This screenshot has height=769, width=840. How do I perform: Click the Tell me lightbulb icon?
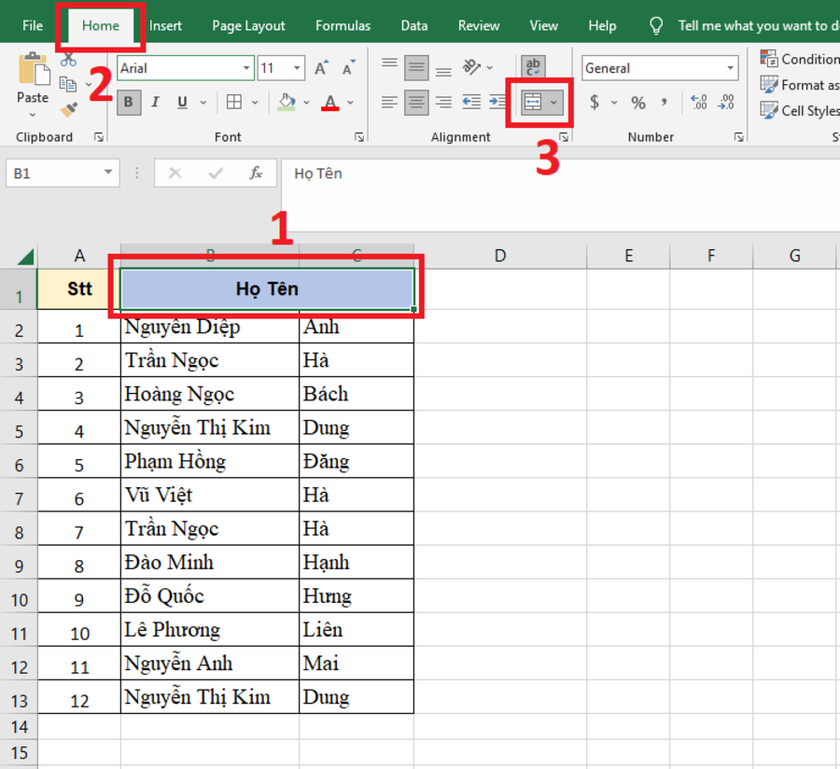click(656, 25)
